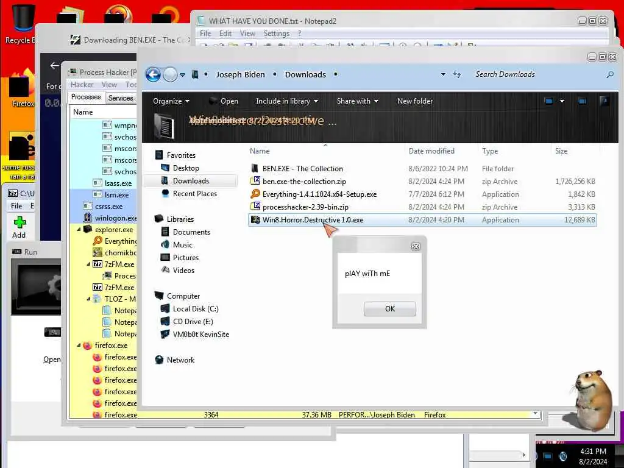The width and height of the screenshot is (624, 468).
Task: Open the File menu in Notepad2
Action: point(205,34)
